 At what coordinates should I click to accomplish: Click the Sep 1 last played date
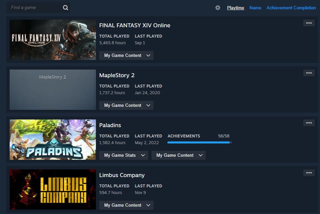tap(140, 43)
